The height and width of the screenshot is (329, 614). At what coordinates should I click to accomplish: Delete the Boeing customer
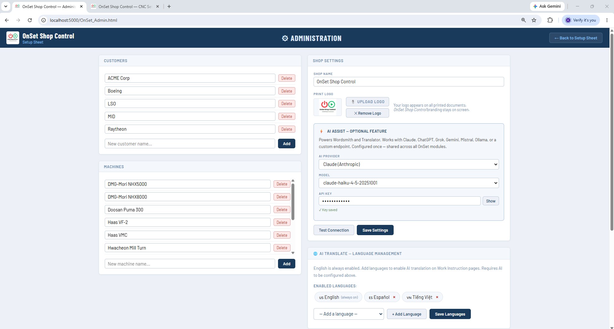pyautogui.click(x=287, y=91)
